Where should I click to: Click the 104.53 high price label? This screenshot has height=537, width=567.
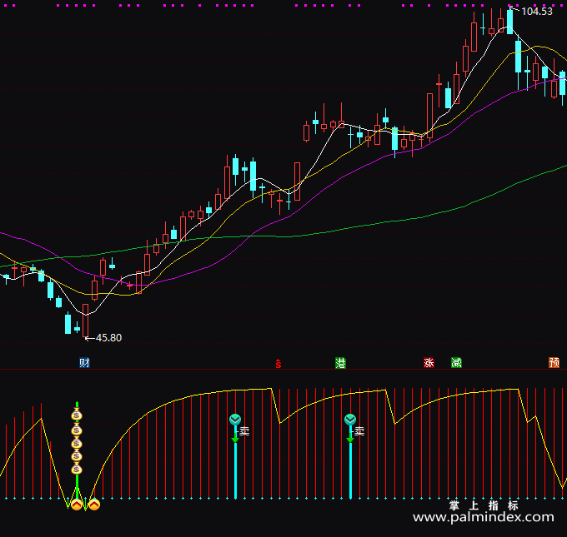537,12
